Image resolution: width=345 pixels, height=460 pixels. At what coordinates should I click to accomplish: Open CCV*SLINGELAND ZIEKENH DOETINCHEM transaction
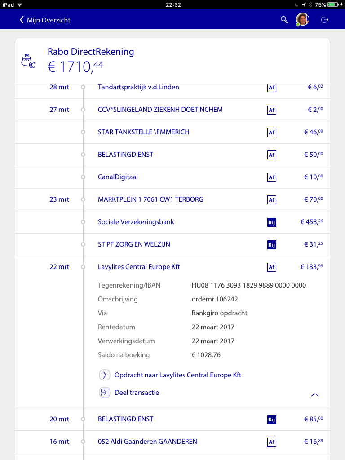pos(160,110)
